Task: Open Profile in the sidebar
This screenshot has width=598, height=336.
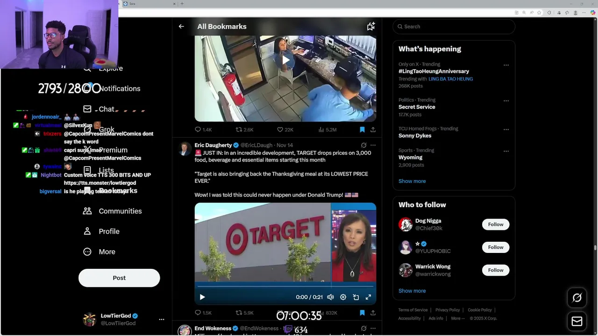Action: [x=101, y=231]
